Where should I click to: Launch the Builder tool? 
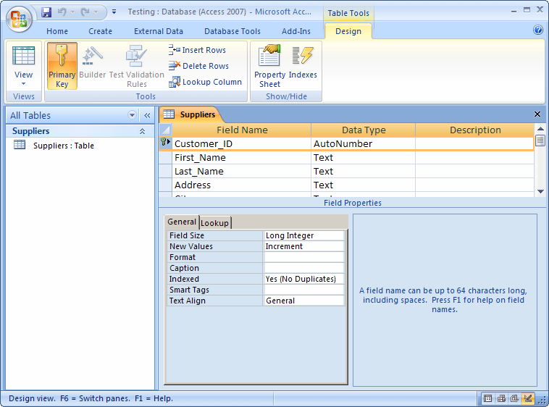point(92,62)
